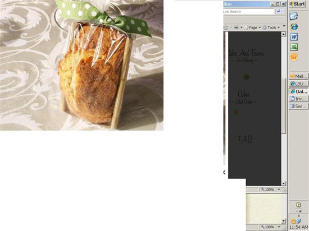Click the 11:54 AM clock

tap(299, 228)
